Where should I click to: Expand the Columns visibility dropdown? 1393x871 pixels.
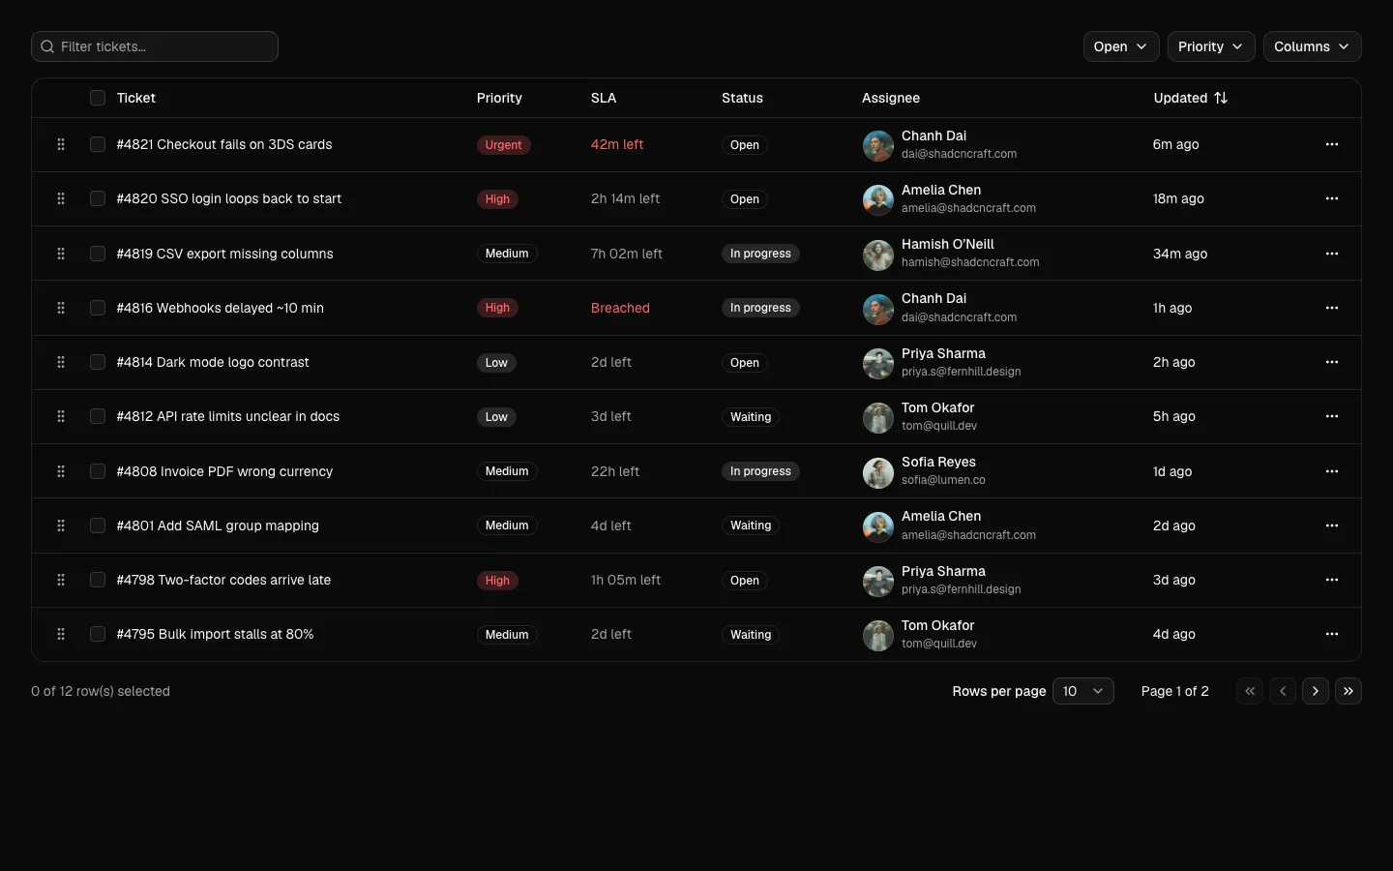pyautogui.click(x=1313, y=46)
